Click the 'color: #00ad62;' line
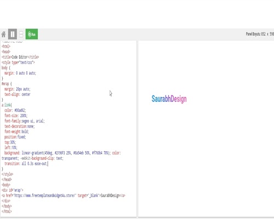The image size is (274, 219). [15, 110]
